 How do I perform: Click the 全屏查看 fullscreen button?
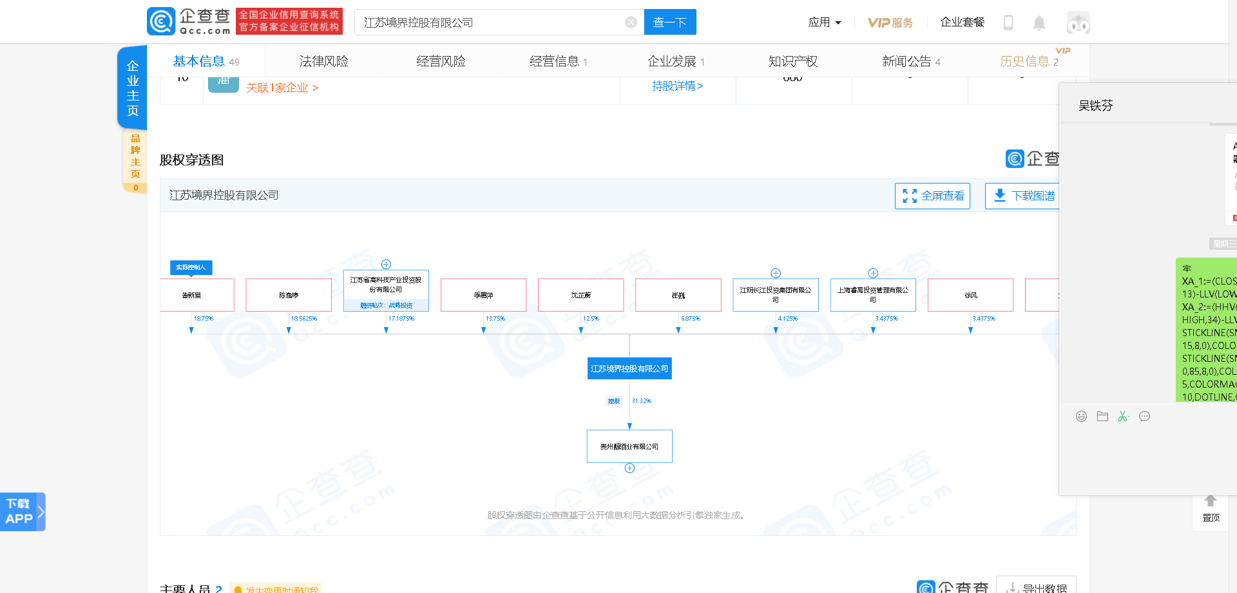pos(932,196)
